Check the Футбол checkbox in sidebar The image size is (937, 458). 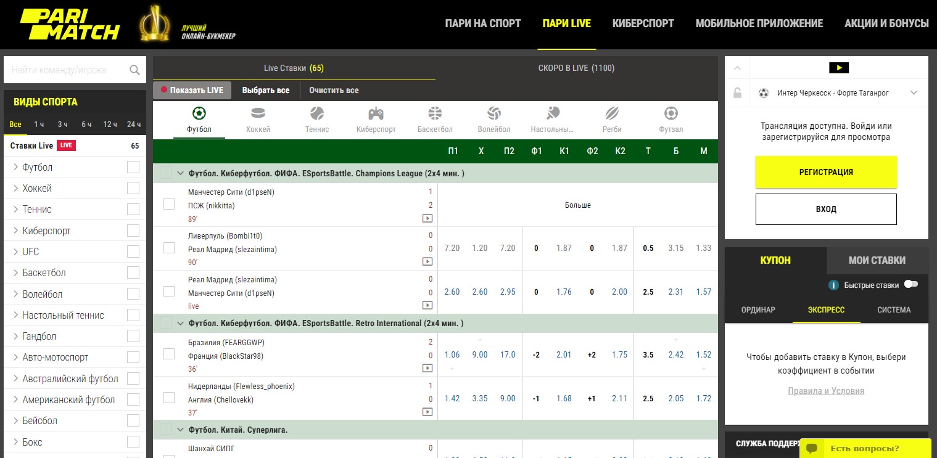(x=133, y=167)
